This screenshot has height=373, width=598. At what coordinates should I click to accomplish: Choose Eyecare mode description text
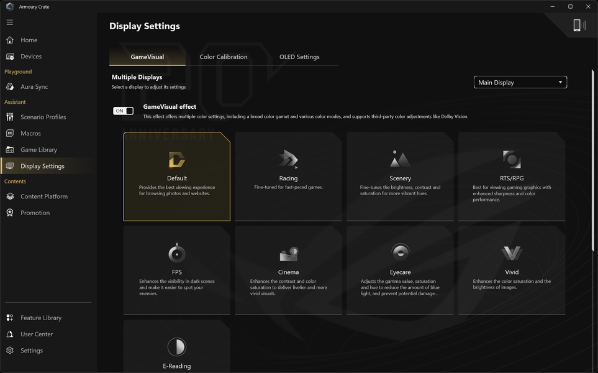click(x=400, y=287)
